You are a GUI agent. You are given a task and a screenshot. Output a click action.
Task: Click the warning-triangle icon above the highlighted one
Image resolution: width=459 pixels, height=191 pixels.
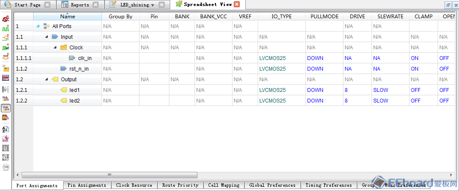coord(5,98)
